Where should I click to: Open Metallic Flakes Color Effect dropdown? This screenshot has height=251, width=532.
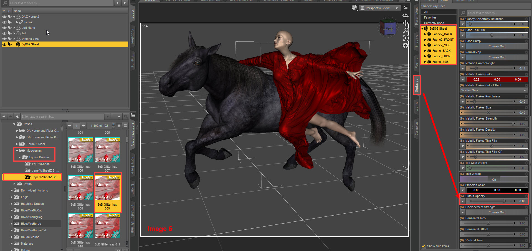coord(494,90)
